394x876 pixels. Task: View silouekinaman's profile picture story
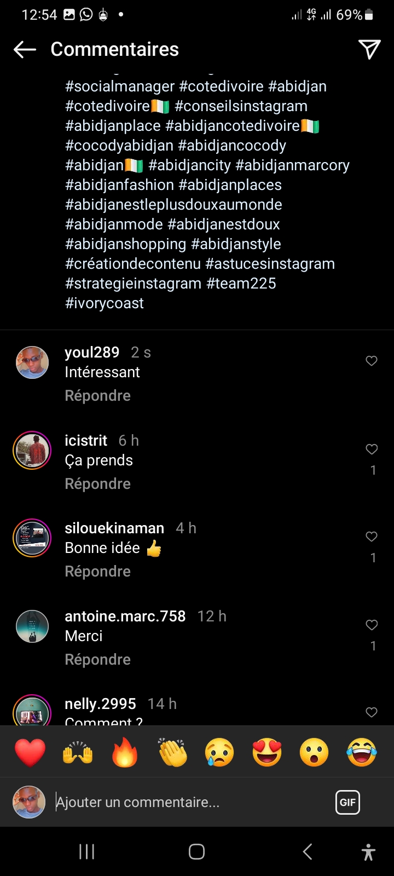click(32, 538)
